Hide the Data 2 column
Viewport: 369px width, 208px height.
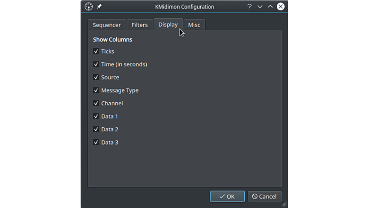pos(96,129)
